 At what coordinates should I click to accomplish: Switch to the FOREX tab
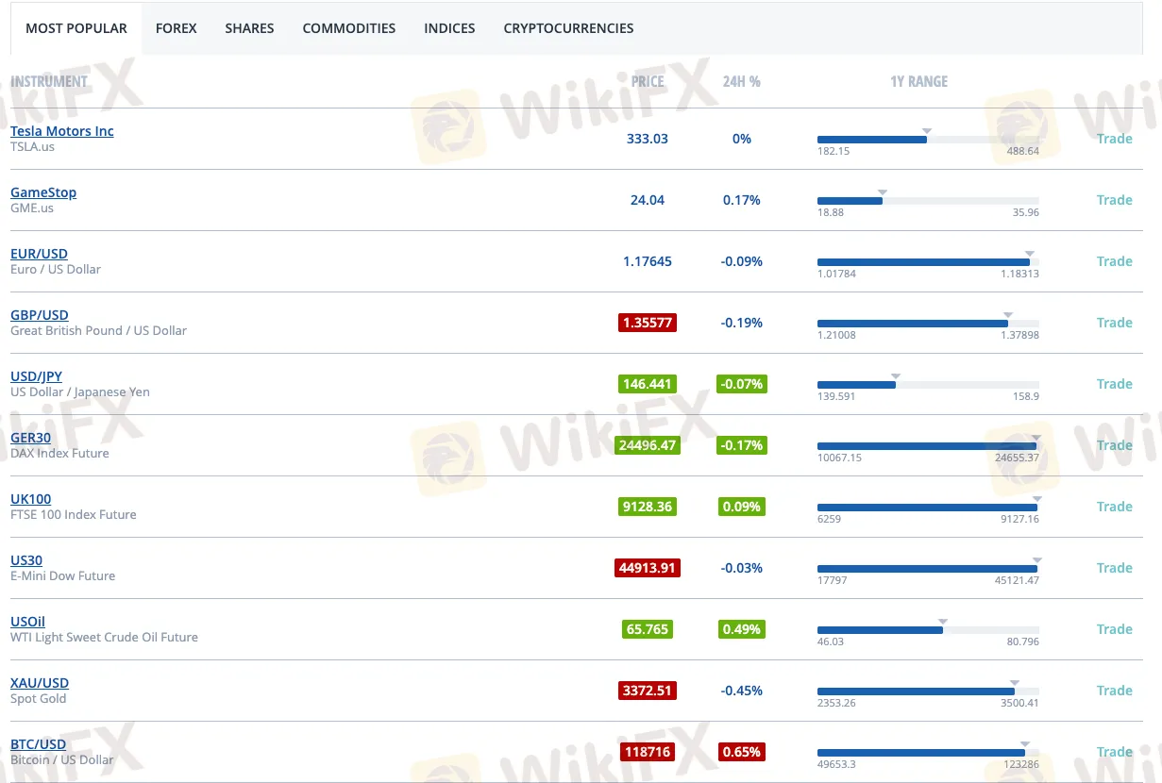(x=176, y=28)
